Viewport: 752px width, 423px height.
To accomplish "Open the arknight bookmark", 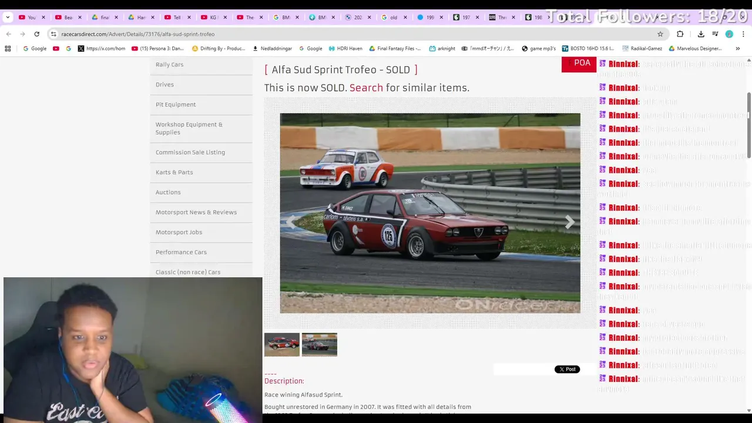I will (442, 49).
